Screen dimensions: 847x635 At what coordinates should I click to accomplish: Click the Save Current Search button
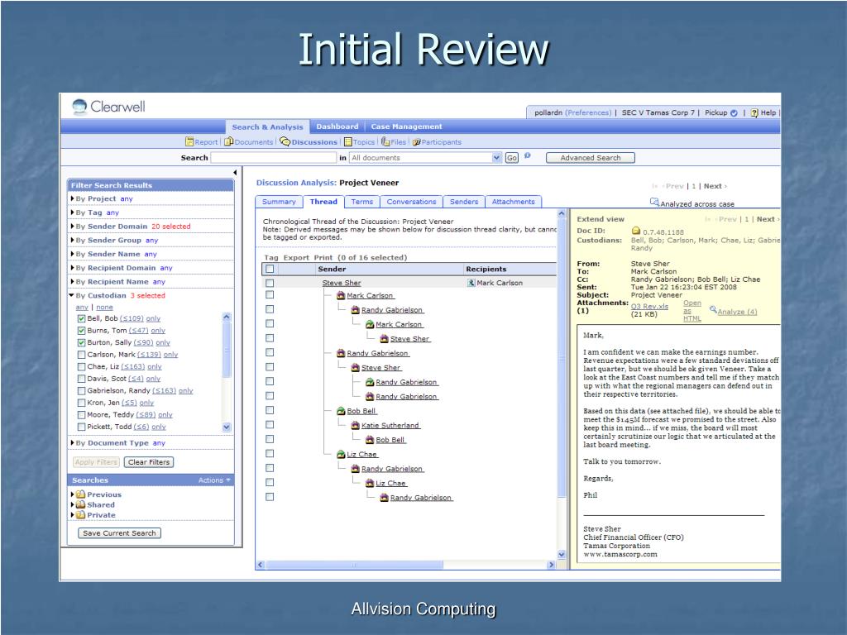click(x=119, y=533)
